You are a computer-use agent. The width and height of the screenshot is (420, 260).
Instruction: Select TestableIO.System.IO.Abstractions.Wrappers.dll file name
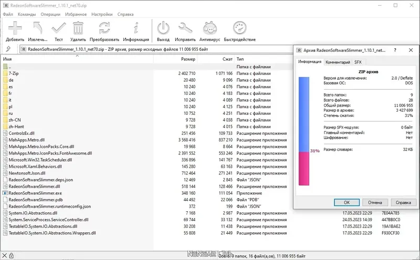[52, 233]
